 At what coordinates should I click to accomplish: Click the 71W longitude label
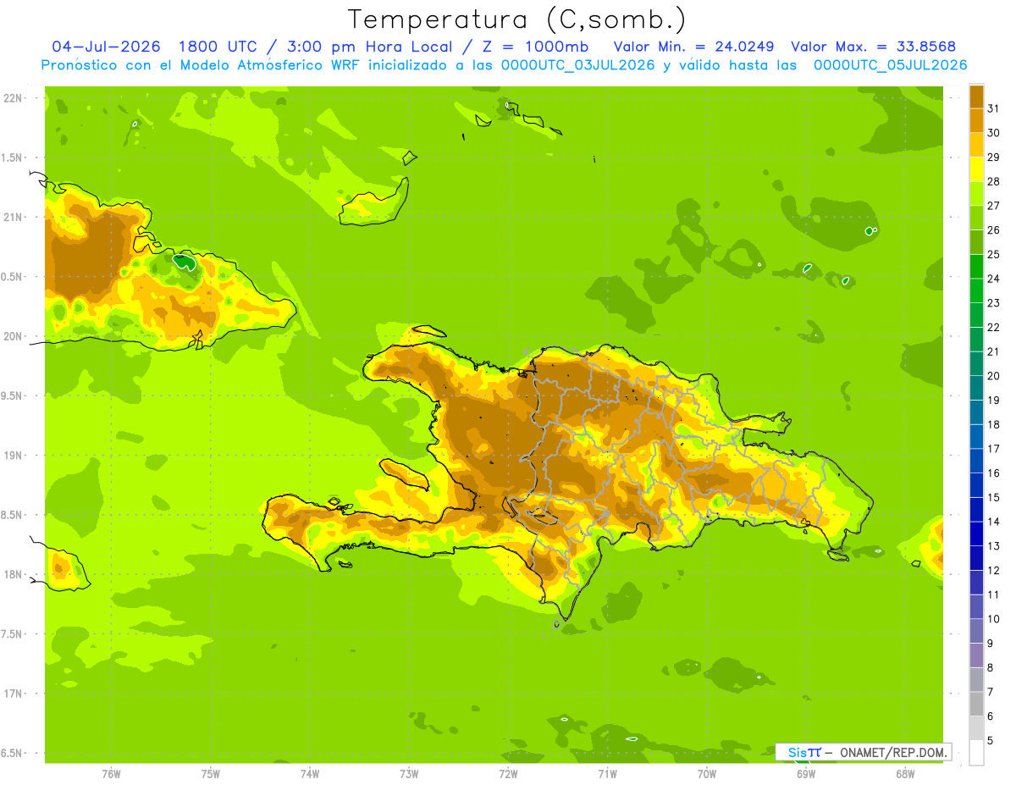tap(607, 773)
